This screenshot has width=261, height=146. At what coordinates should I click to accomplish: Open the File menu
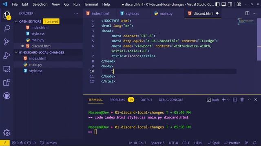[15, 4]
